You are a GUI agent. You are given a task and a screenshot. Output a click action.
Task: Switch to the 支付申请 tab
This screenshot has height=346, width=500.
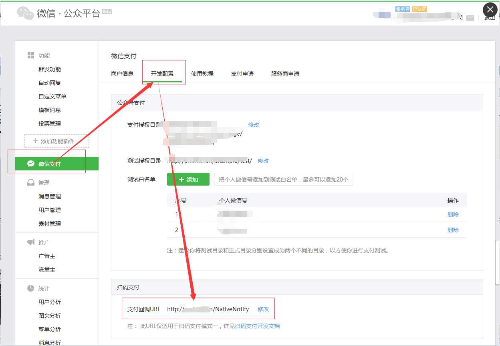(x=242, y=74)
